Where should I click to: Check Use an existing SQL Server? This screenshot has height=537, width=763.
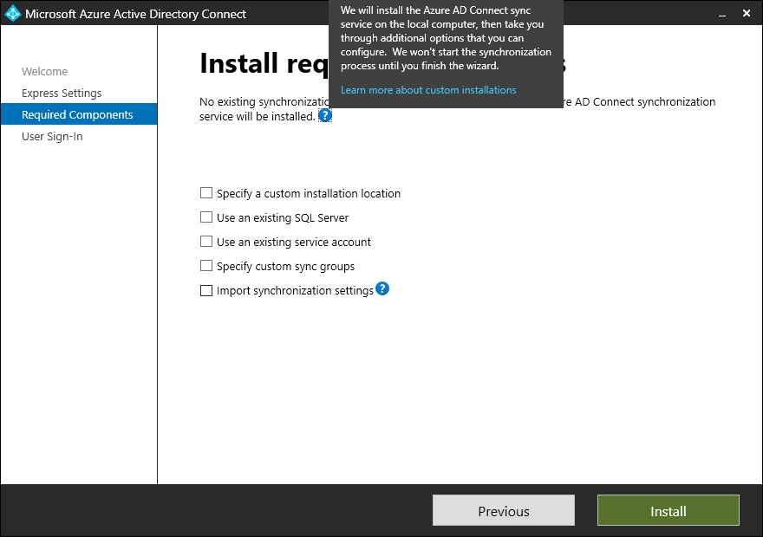206,217
